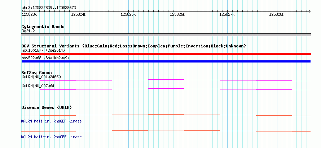
Task: Select the 3q21.2 band label
Action: click(x=28, y=31)
